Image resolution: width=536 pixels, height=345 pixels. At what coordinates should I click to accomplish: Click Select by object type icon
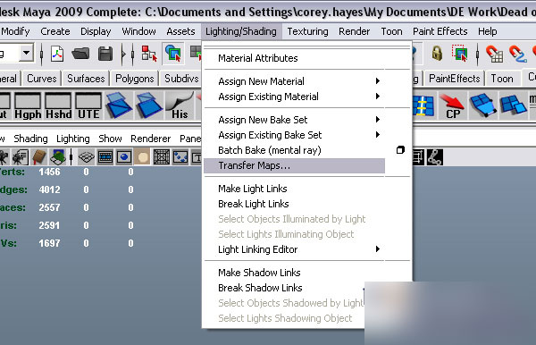click(x=173, y=54)
